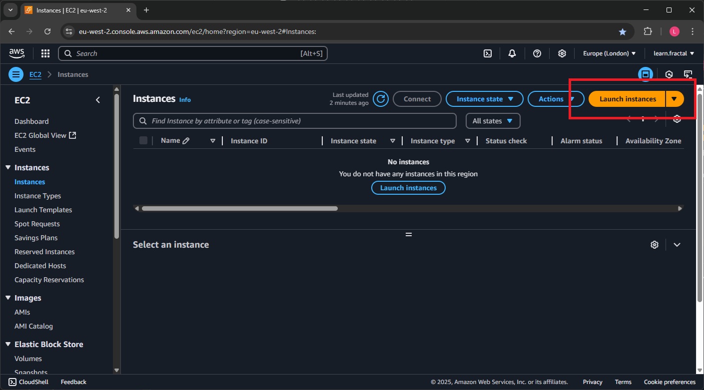Open the Help panel via question mark icon

click(537, 53)
